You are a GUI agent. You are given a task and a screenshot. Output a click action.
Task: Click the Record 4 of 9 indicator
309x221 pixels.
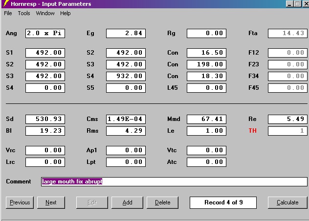click(x=223, y=202)
